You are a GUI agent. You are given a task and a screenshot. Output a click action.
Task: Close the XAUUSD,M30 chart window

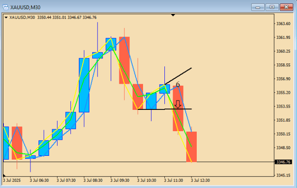pos(287,7)
